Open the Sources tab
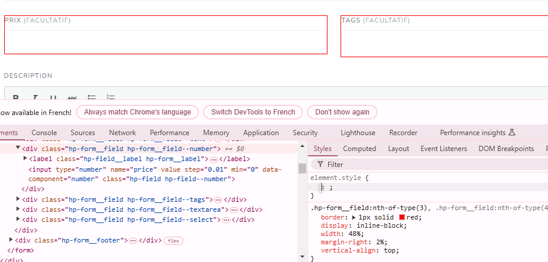 83,133
